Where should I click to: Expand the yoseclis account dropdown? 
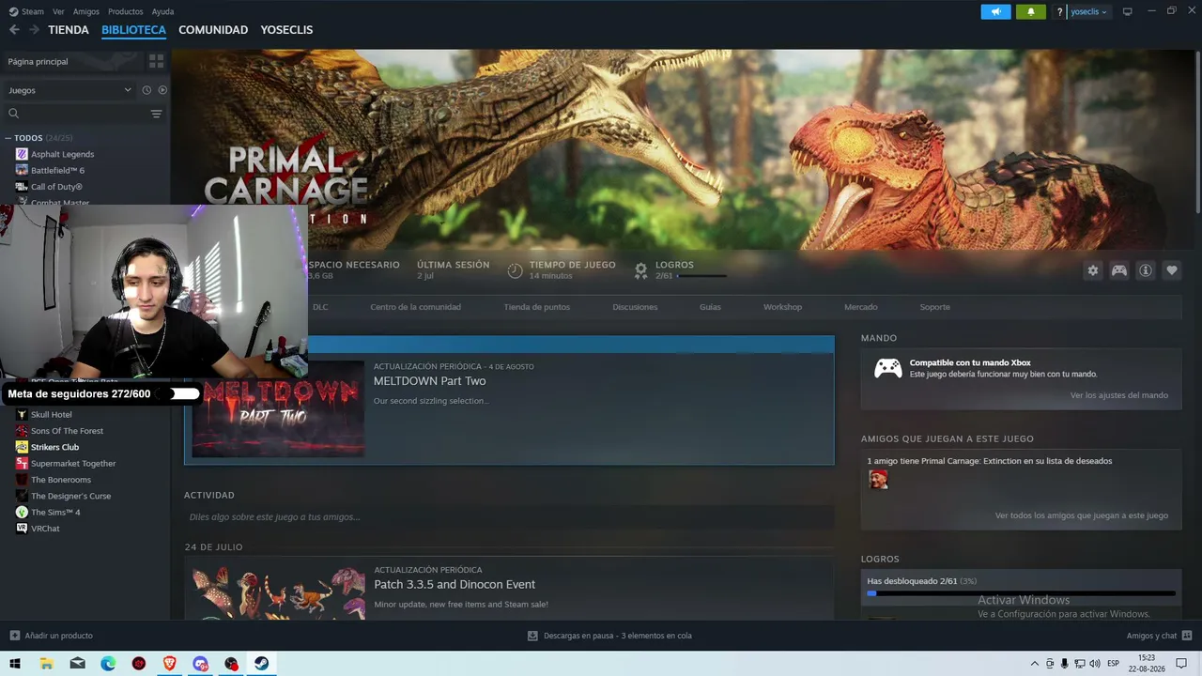point(1089,12)
